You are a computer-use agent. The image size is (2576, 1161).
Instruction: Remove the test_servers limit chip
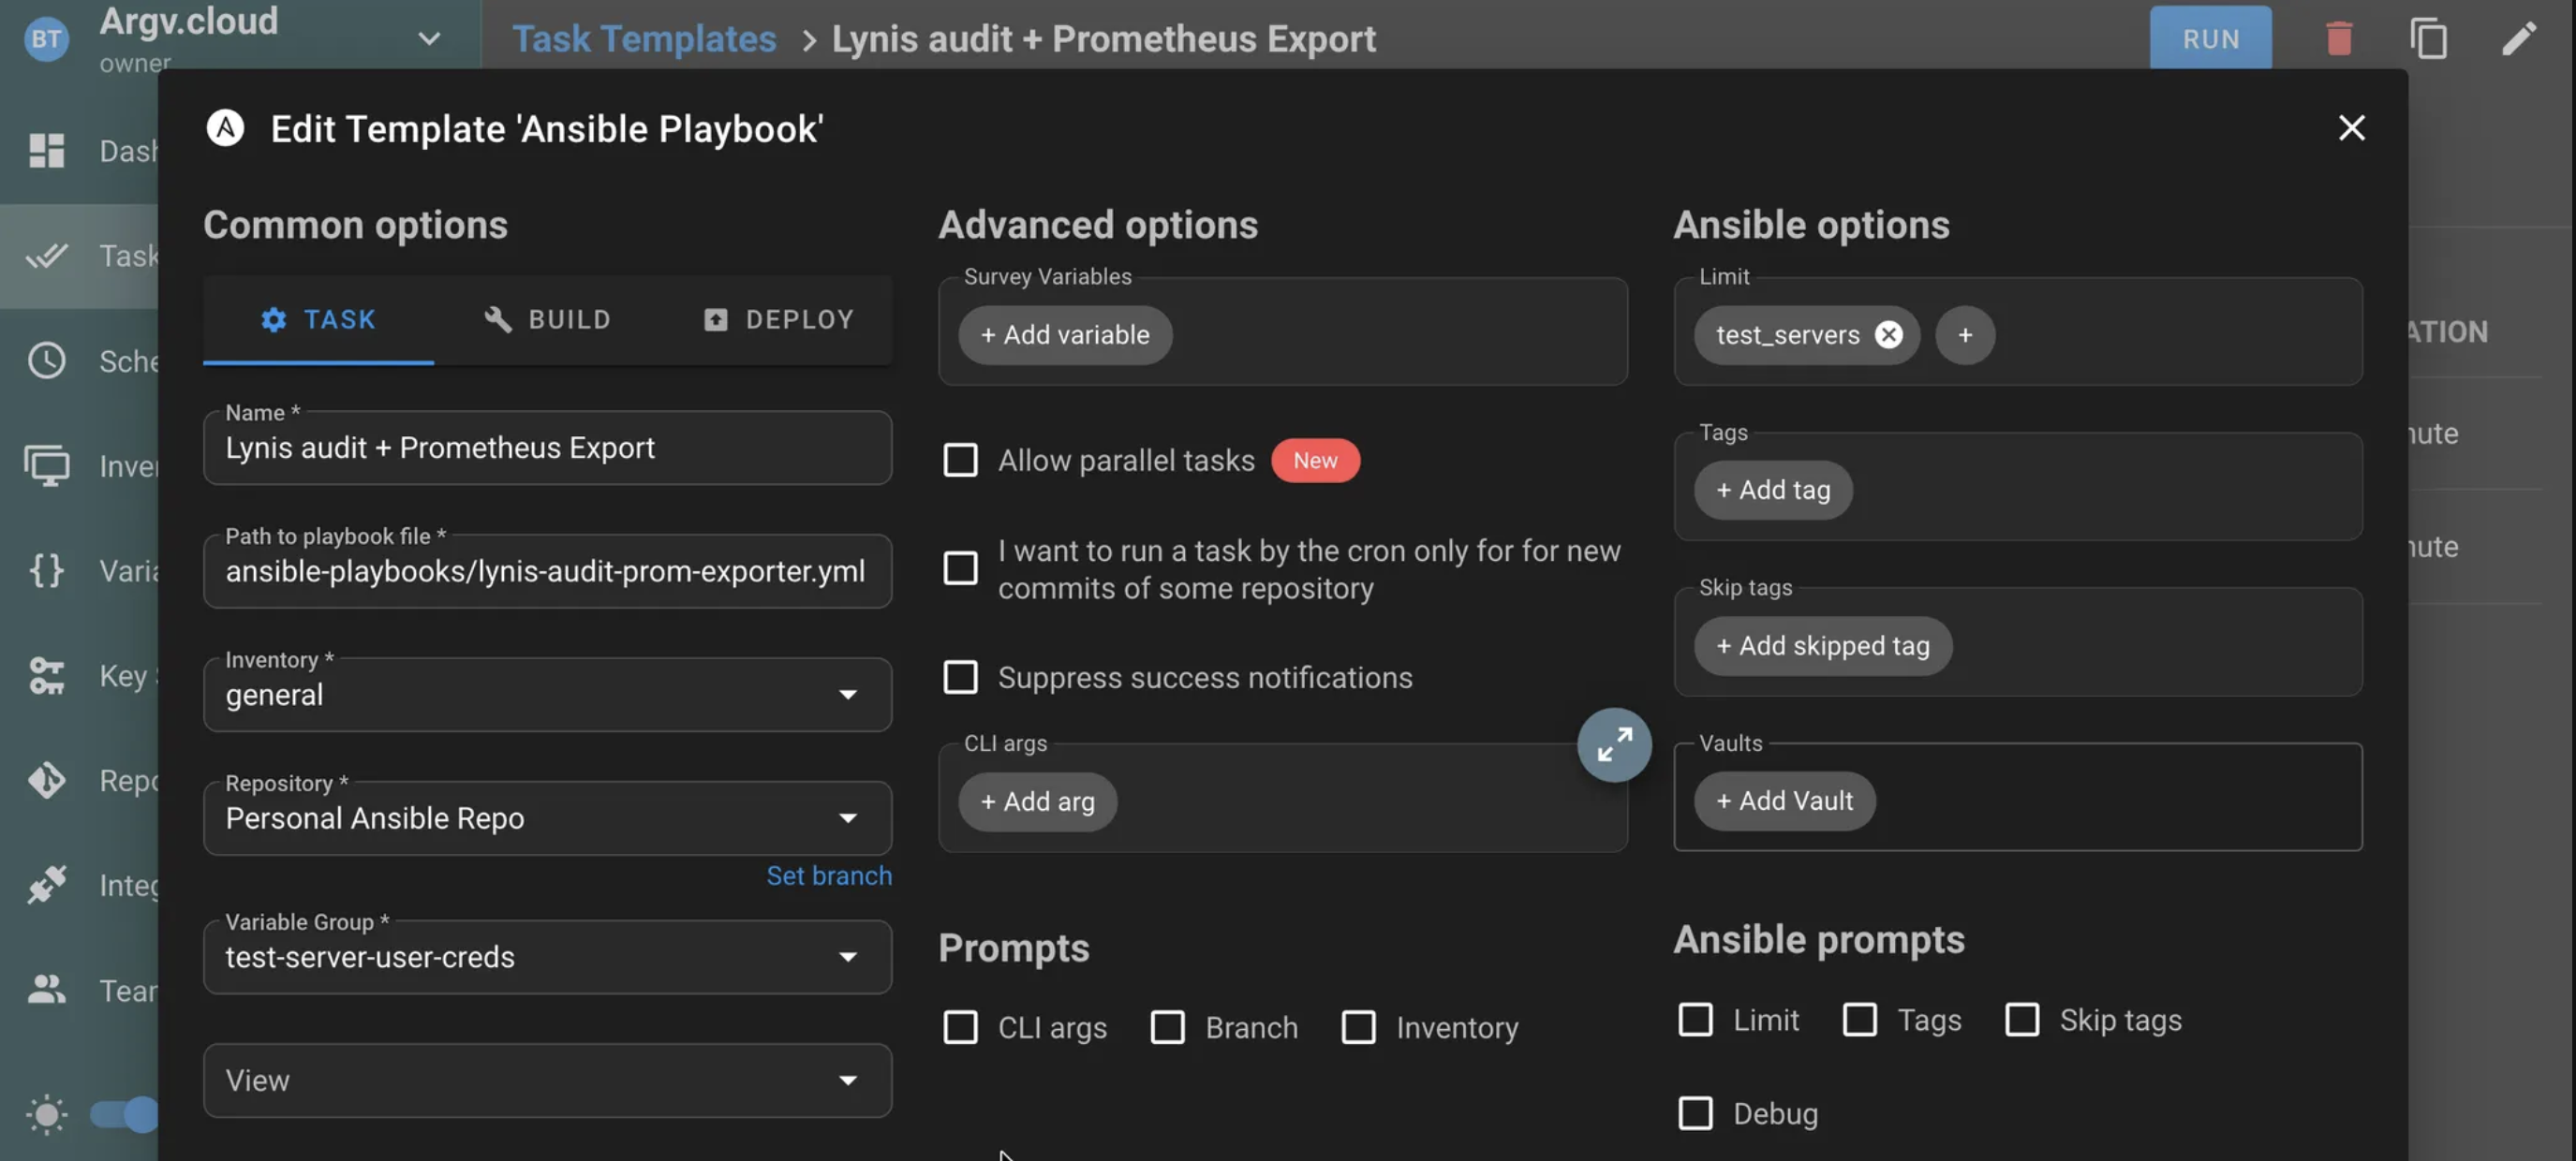pos(1888,334)
